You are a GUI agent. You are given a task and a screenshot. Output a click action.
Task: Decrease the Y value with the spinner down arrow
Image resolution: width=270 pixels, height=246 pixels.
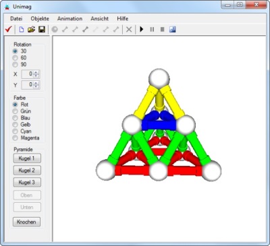[36, 87]
